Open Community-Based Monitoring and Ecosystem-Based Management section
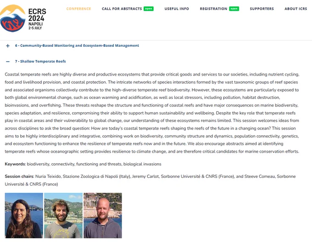Image resolution: width=312 pixels, height=242 pixels. 77,45
